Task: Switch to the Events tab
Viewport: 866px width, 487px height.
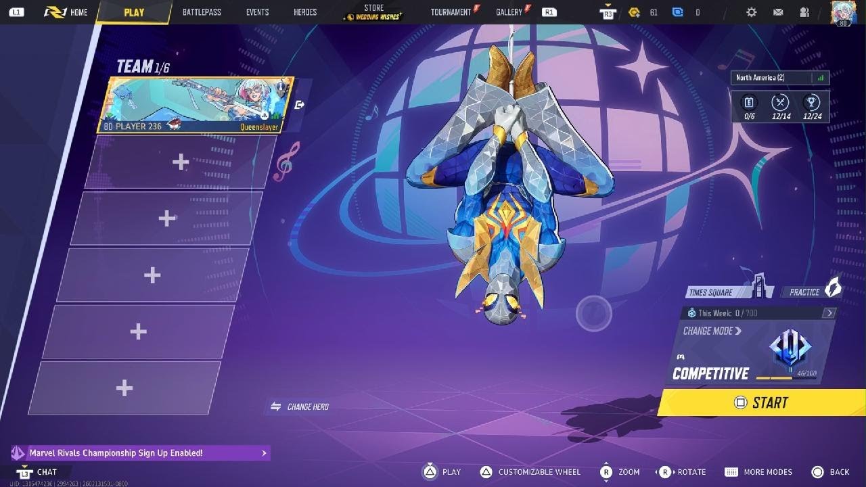Action: point(258,12)
